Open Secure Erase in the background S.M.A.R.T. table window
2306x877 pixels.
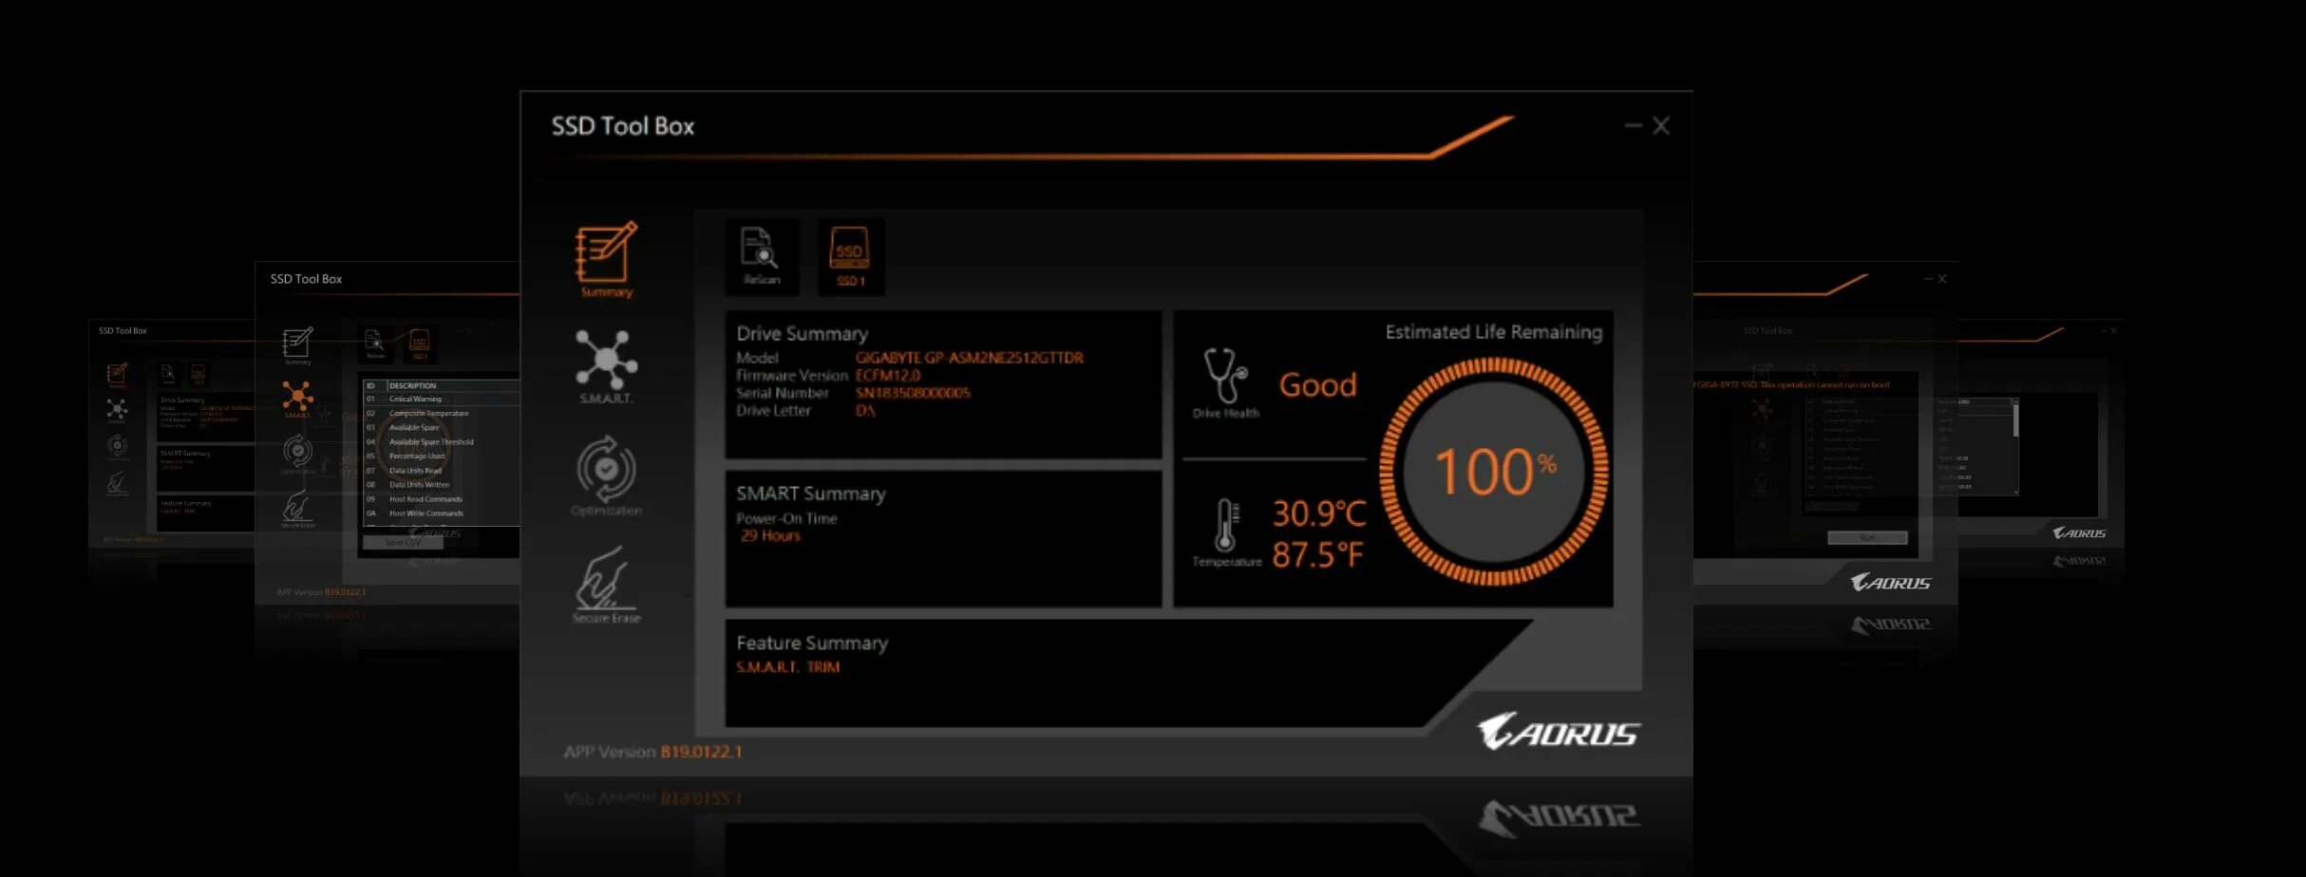[x=297, y=510]
